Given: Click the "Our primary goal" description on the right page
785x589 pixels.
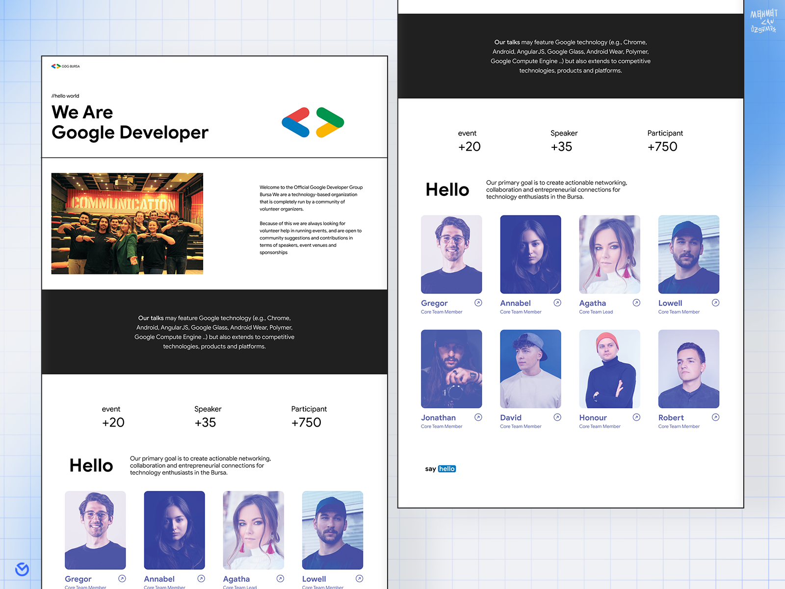Looking at the screenshot, I should pyautogui.click(x=556, y=190).
